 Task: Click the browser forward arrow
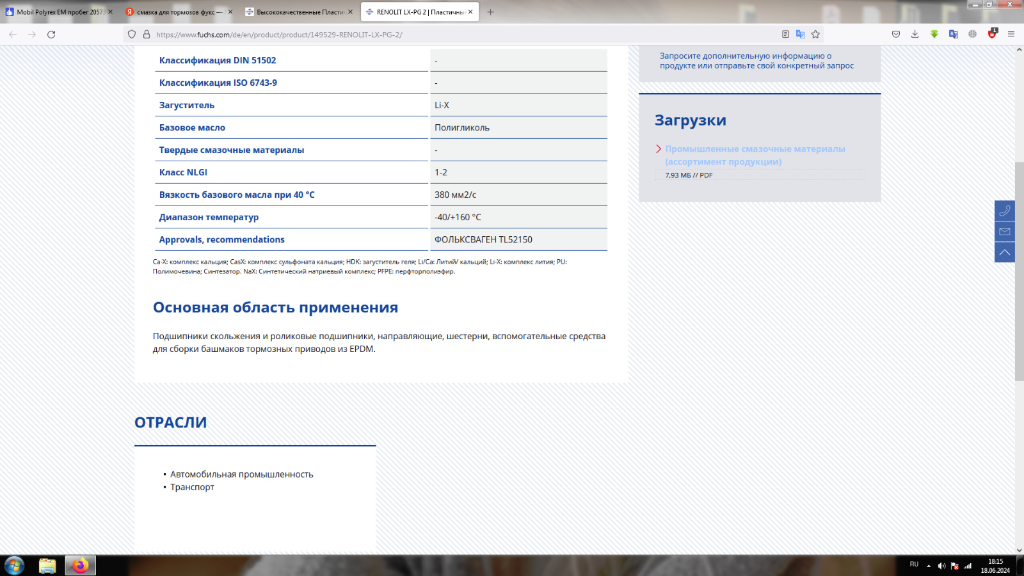[x=32, y=35]
